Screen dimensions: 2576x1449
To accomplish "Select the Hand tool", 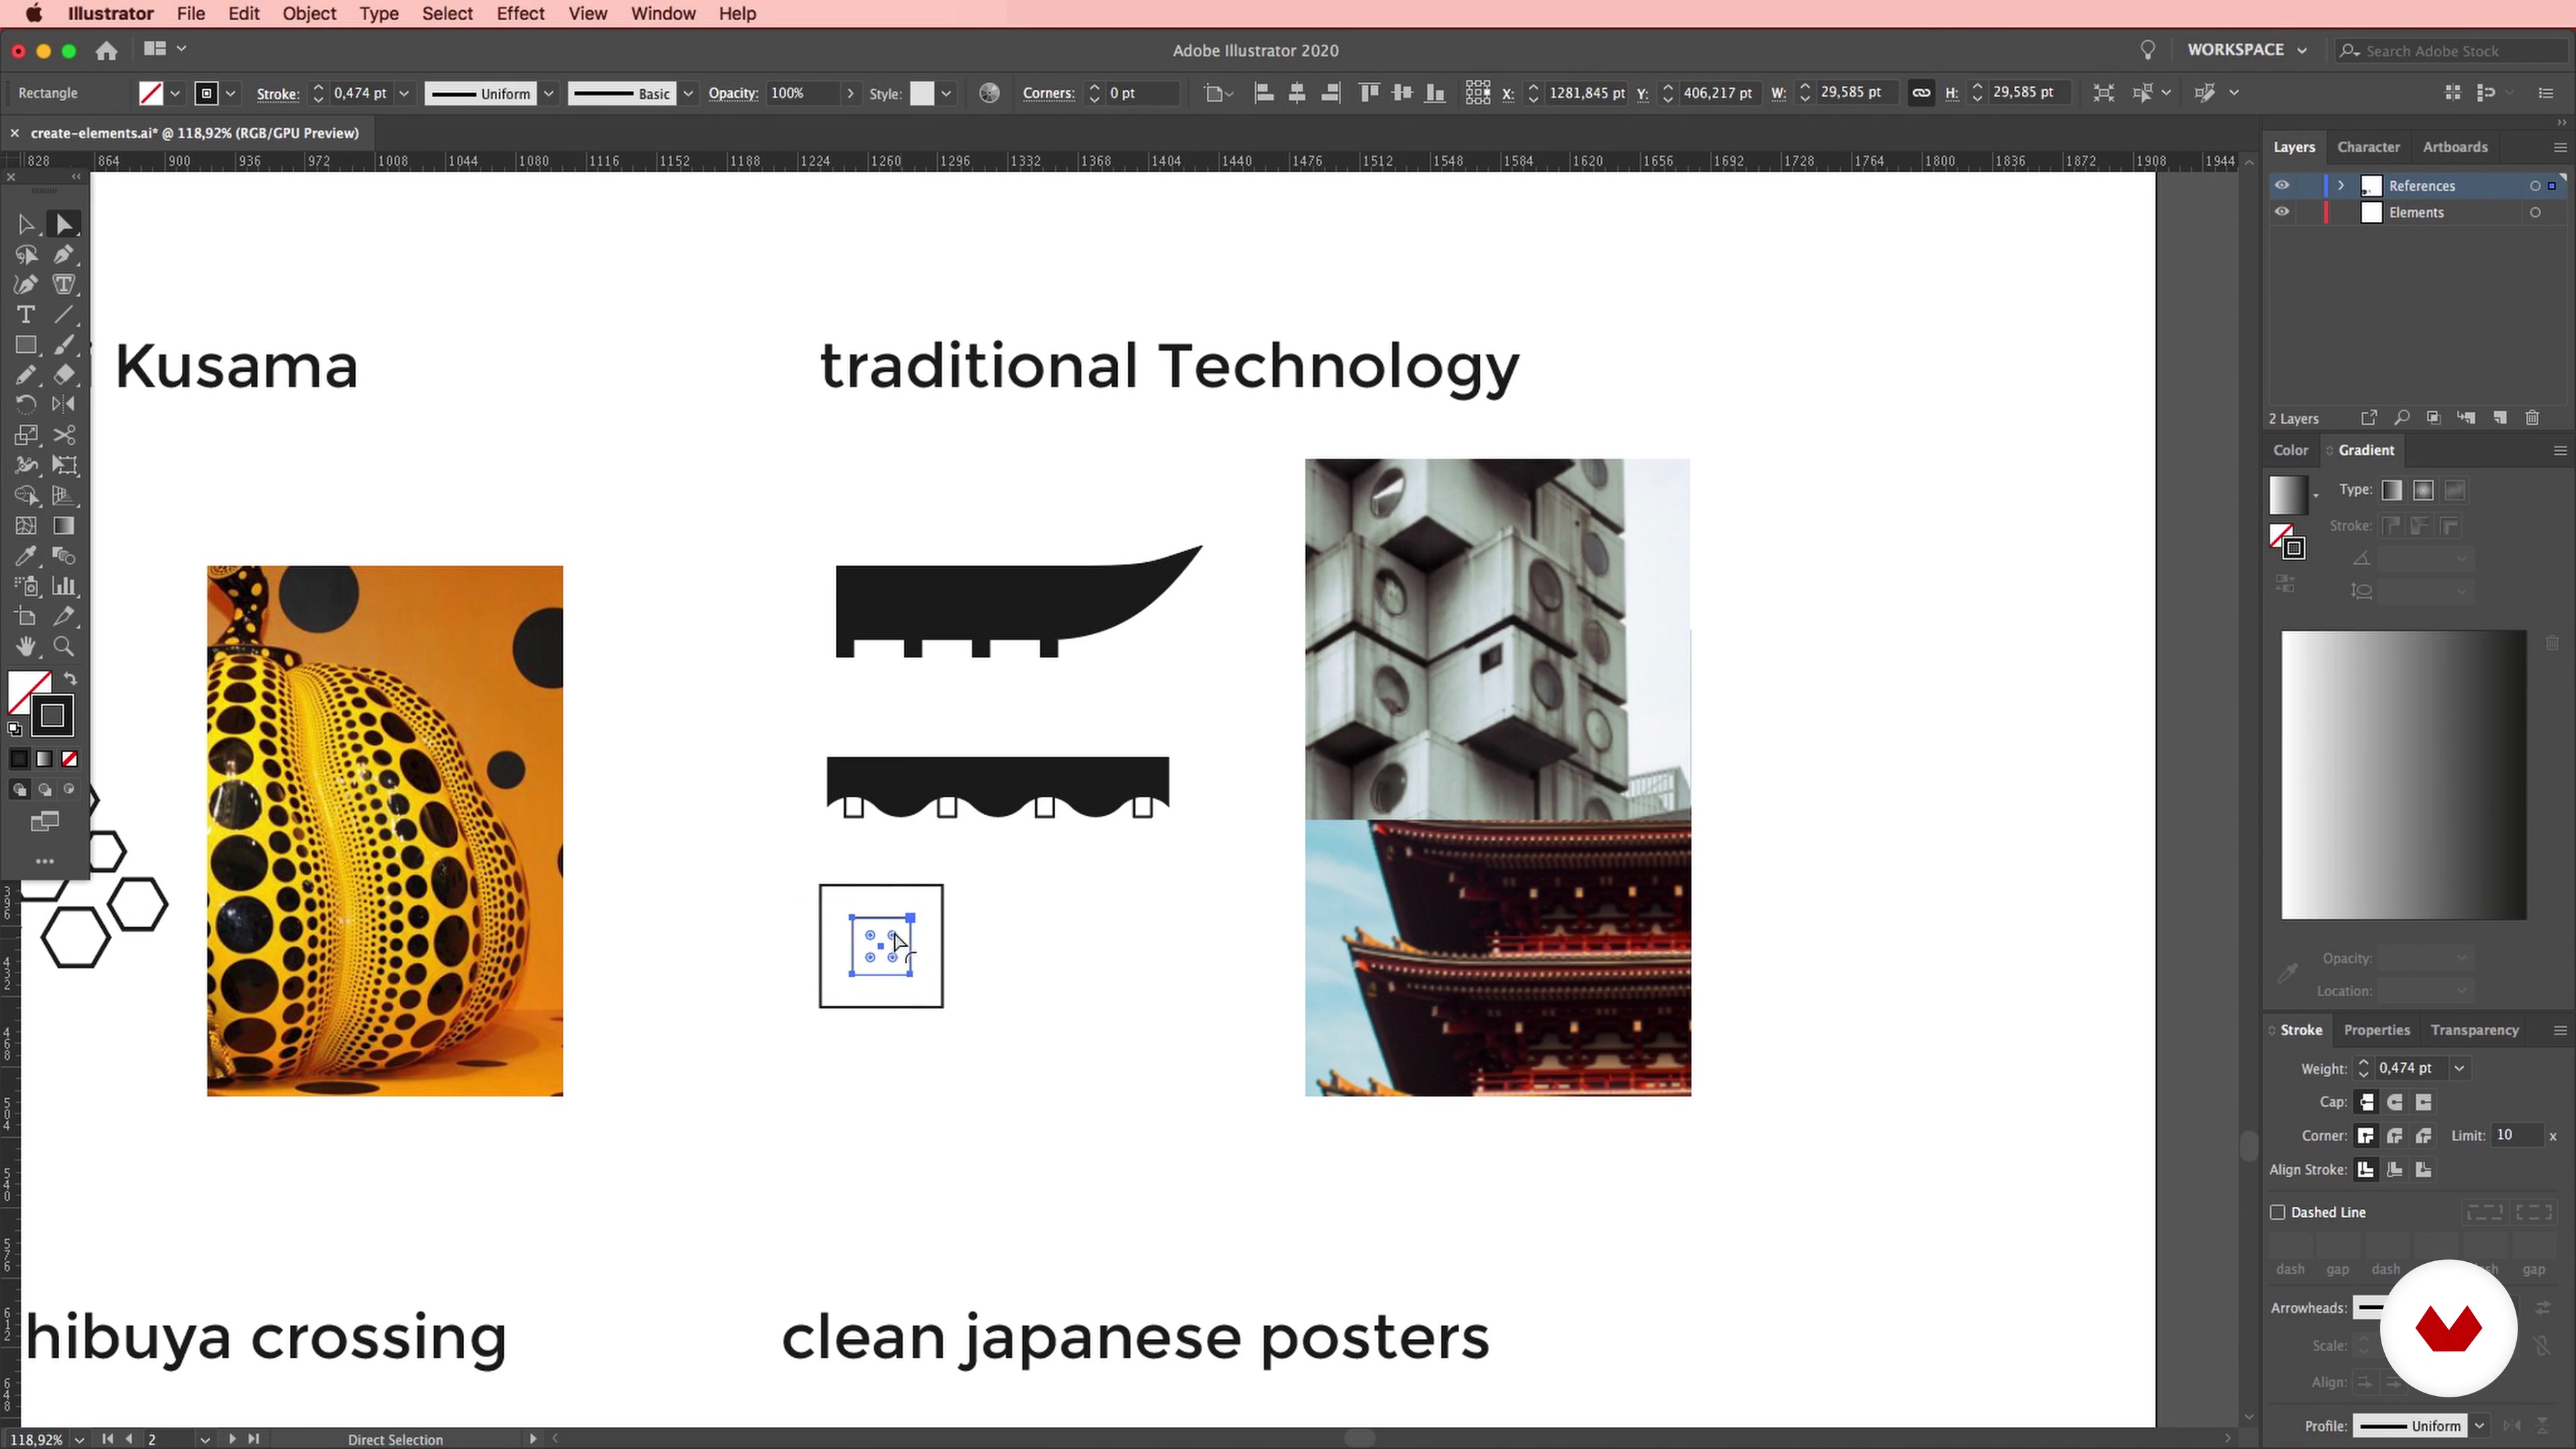I will click(x=26, y=647).
